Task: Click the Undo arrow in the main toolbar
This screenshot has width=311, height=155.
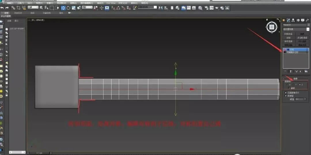Action: click(x=2, y=8)
